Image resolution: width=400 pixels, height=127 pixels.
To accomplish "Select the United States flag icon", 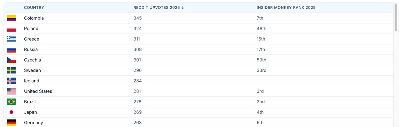I will click(11, 91).
